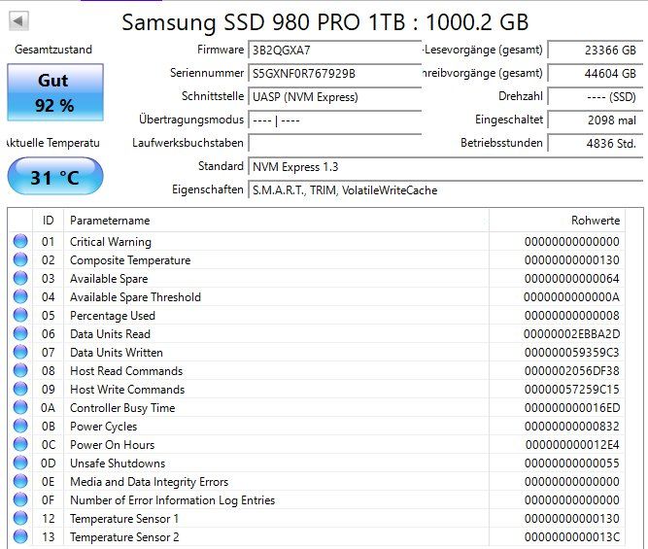Image resolution: width=648 pixels, height=549 pixels.
Task: Click raw value 0000057259C15
Action: click(572, 390)
